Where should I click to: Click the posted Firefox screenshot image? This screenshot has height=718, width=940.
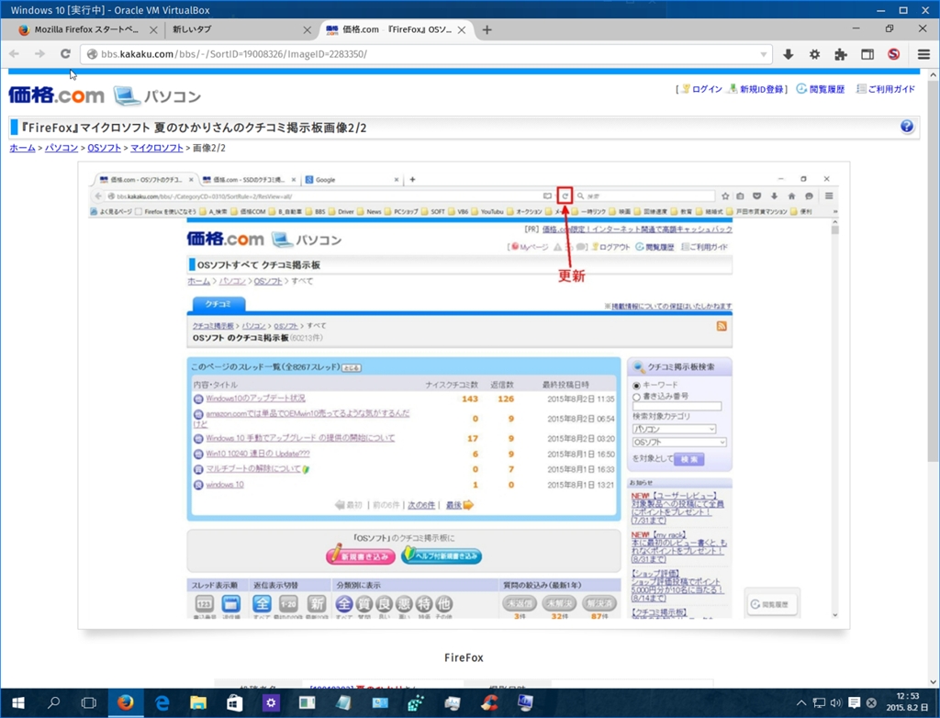(x=464, y=396)
